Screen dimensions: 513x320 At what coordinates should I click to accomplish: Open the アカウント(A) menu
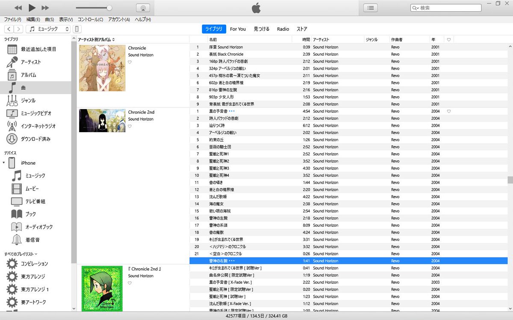[x=119, y=20]
